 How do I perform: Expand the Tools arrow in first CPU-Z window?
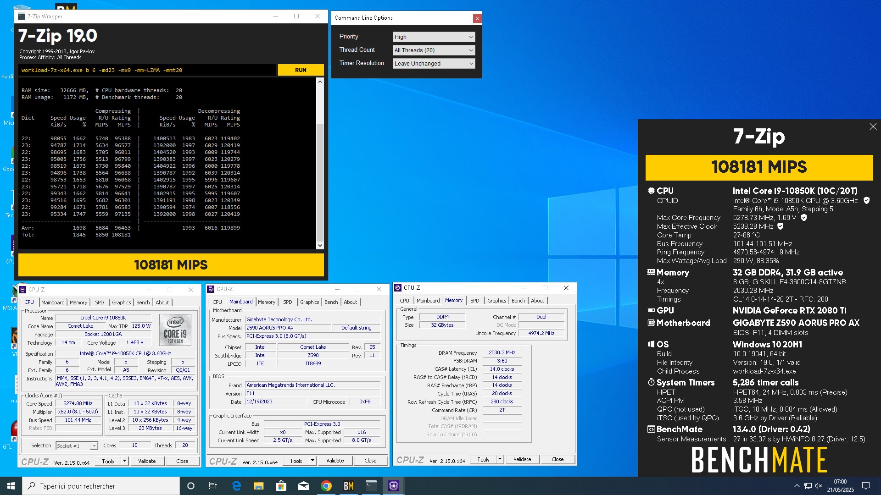coord(124,461)
